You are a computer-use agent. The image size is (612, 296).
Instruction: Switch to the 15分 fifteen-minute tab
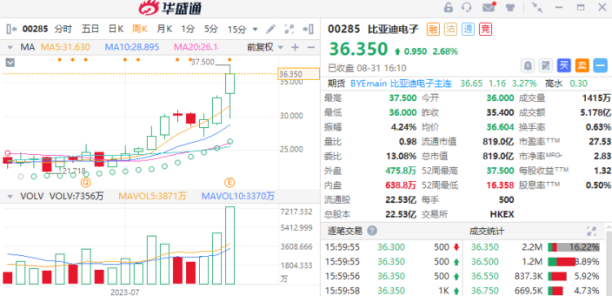coord(237,29)
